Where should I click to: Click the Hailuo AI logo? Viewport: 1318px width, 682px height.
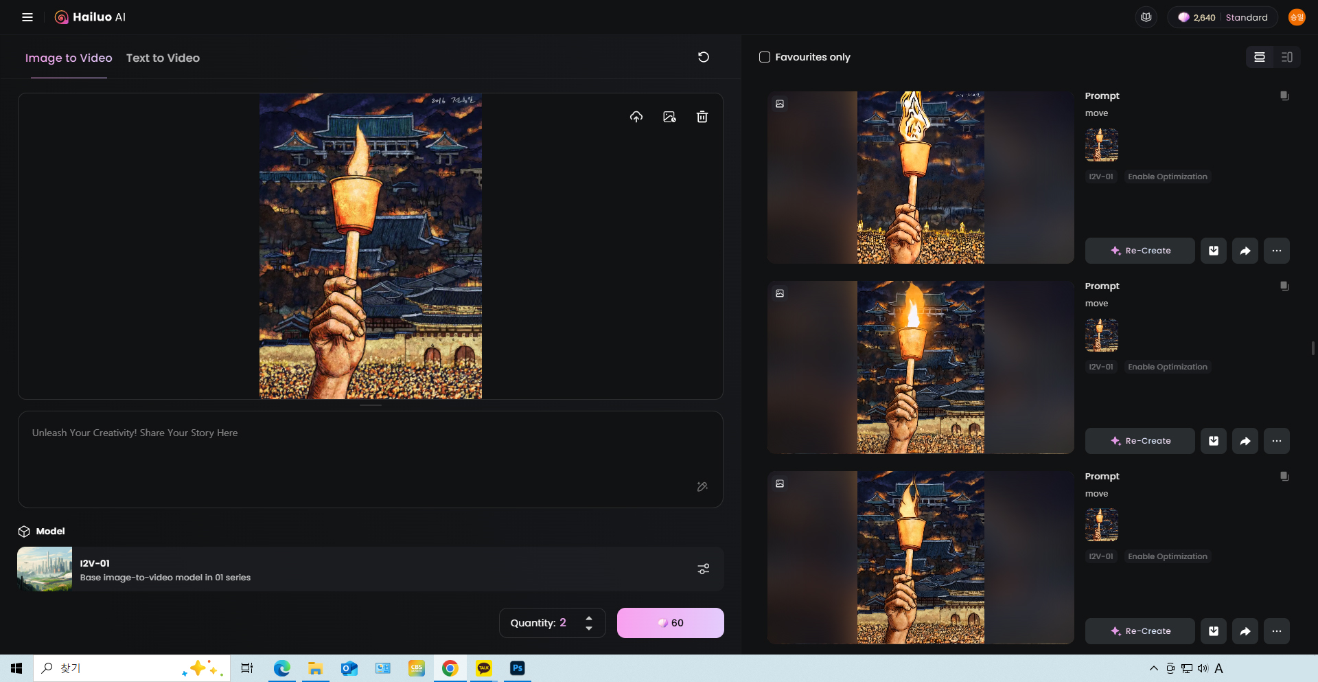pos(90,17)
